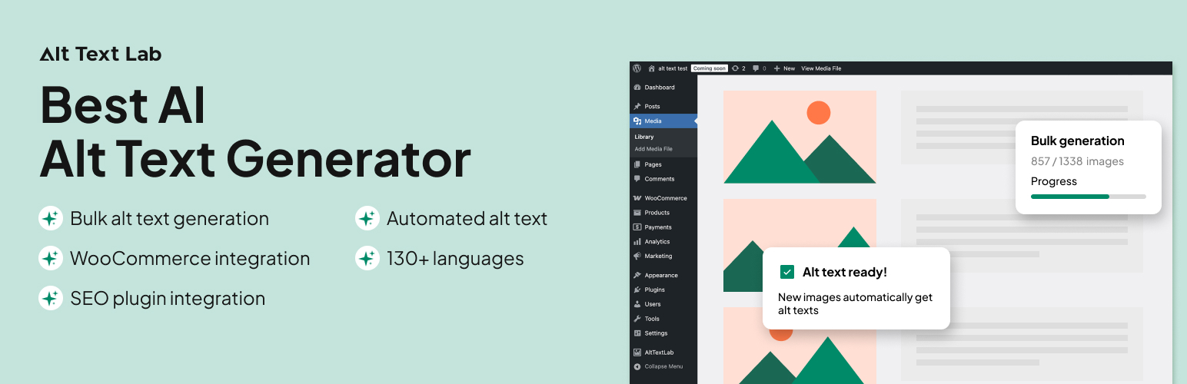Click the AltTextLab sidebar icon

[637, 353]
